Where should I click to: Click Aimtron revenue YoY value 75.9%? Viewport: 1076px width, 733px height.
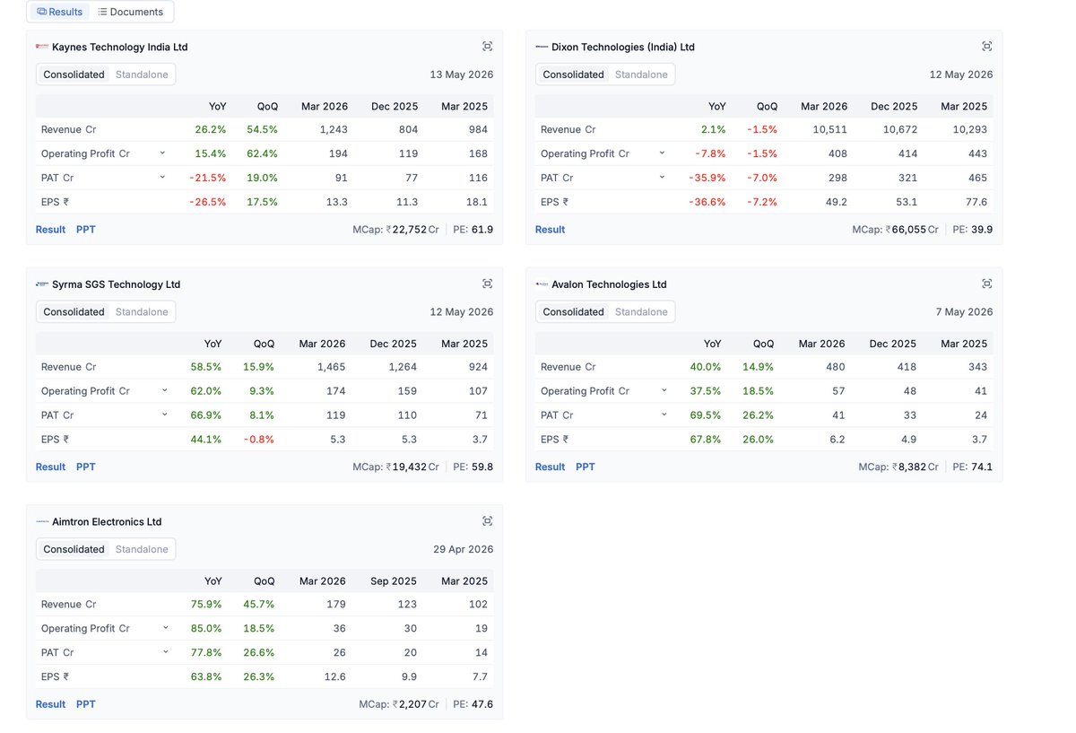point(207,605)
